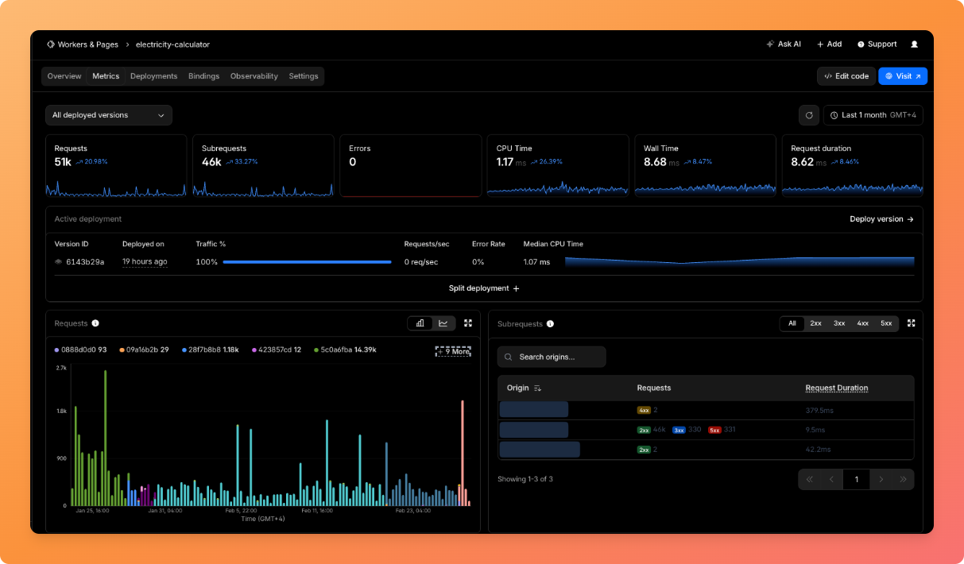Image resolution: width=964 pixels, height=564 pixels.
Task: Switch to the Observability tab
Action: [254, 76]
